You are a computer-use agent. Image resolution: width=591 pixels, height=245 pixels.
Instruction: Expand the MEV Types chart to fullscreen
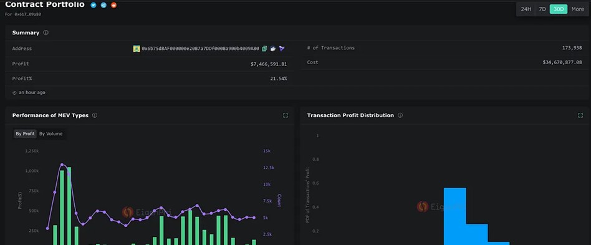(x=286, y=115)
